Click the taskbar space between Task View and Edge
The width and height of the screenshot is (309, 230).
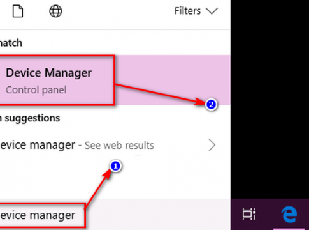pyautogui.click(x=268, y=214)
